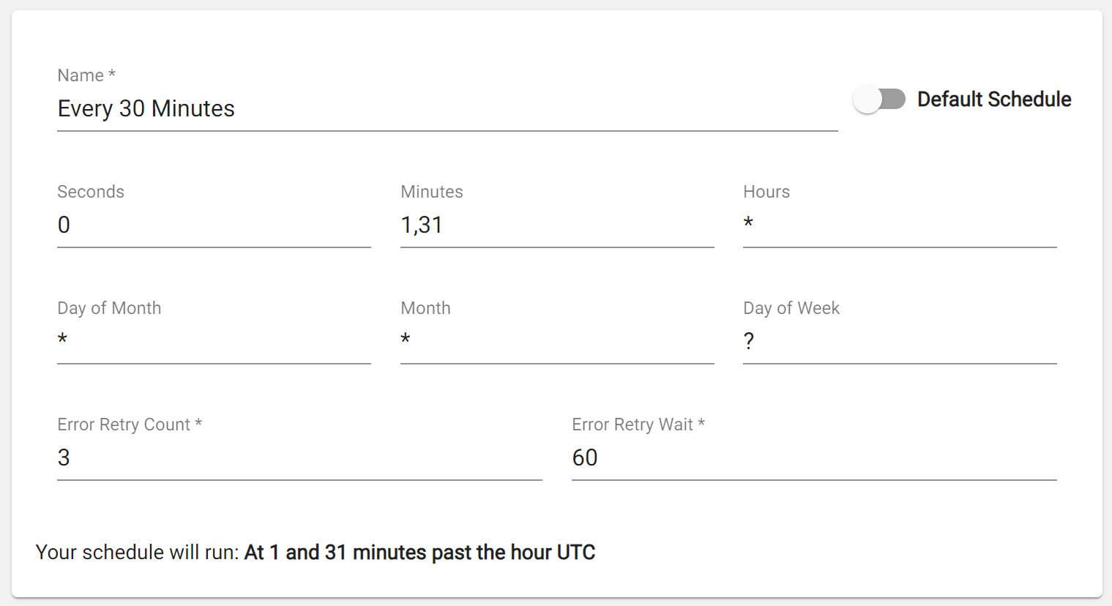Image resolution: width=1112 pixels, height=606 pixels.
Task: Click the Error Retry Count field showing 3
Action: click(x=299, y=457)
